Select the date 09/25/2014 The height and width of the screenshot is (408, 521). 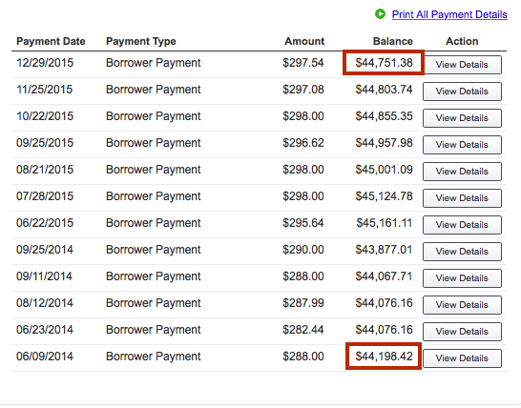pyautogui.click(x=45, y=250)
